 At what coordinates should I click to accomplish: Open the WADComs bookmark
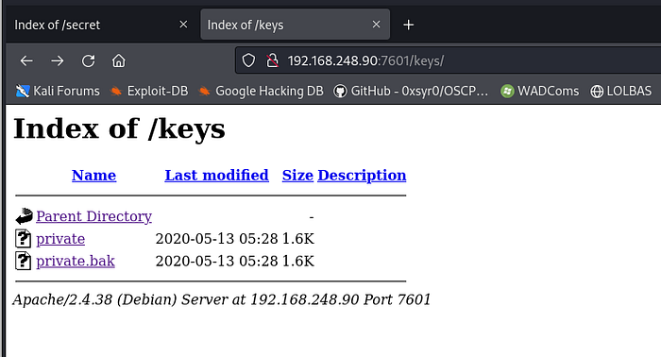point(539,91)
